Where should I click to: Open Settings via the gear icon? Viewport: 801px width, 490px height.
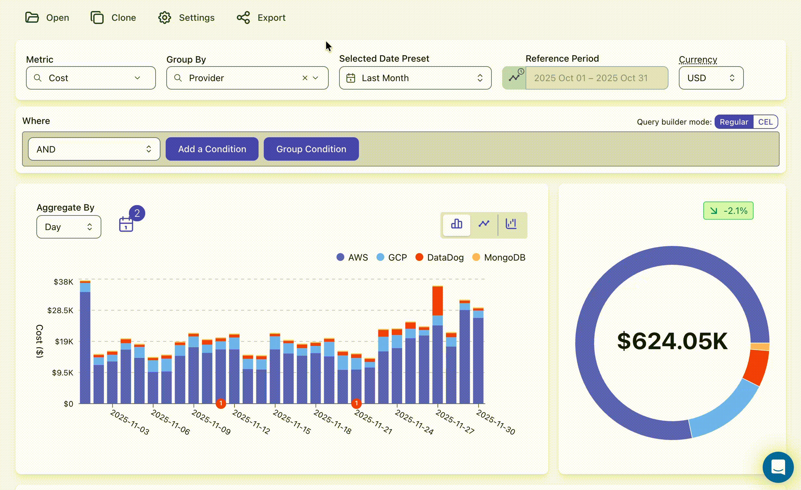(x=164, y=18)
